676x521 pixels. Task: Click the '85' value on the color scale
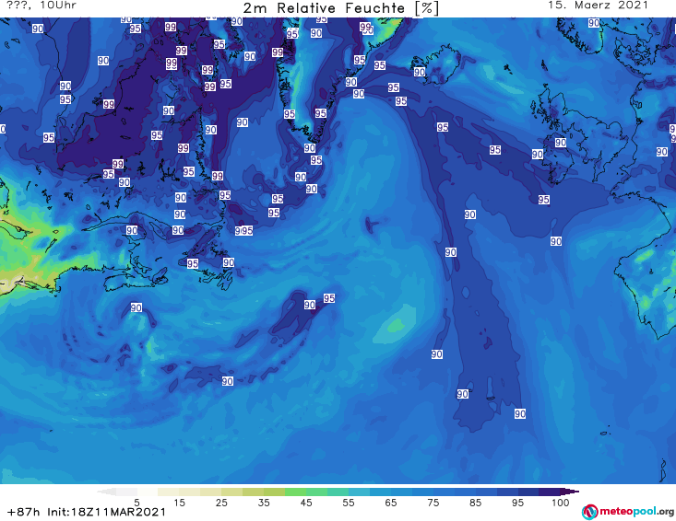click(475, 503)
